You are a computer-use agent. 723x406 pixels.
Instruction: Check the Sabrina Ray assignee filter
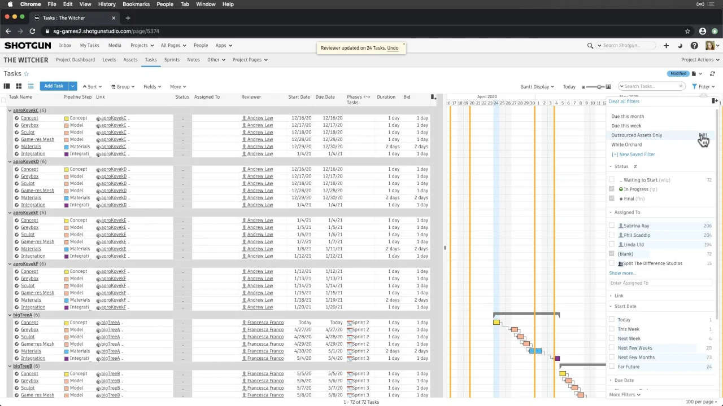click(612, 226)
